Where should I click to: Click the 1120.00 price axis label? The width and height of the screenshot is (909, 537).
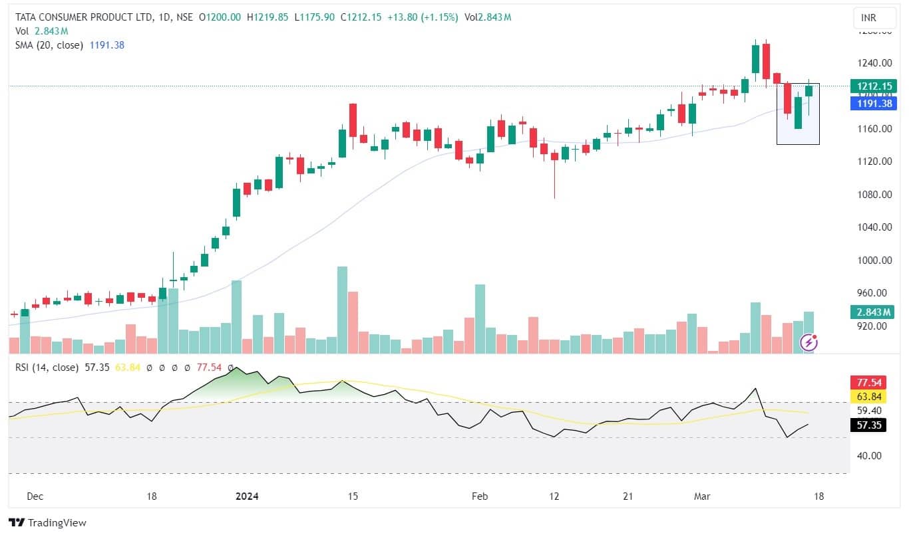873,161
